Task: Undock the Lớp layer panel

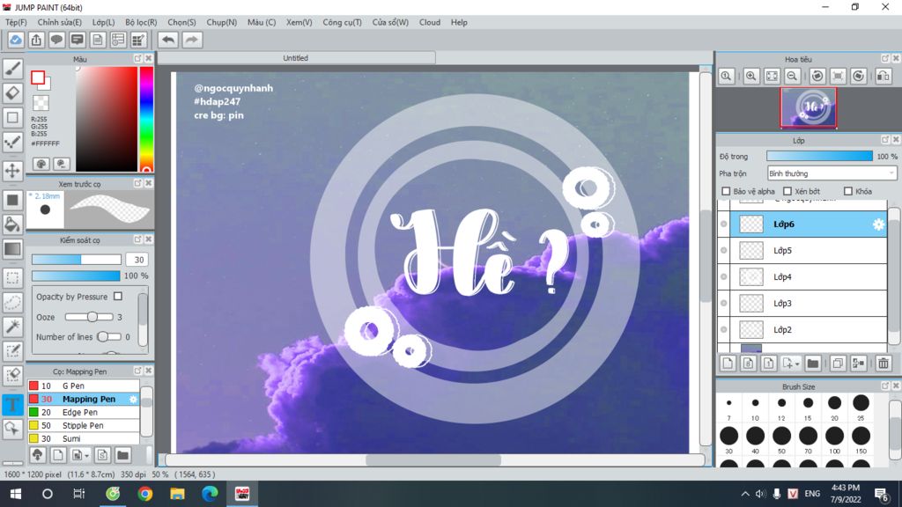Action: click(x=885, y=140)
